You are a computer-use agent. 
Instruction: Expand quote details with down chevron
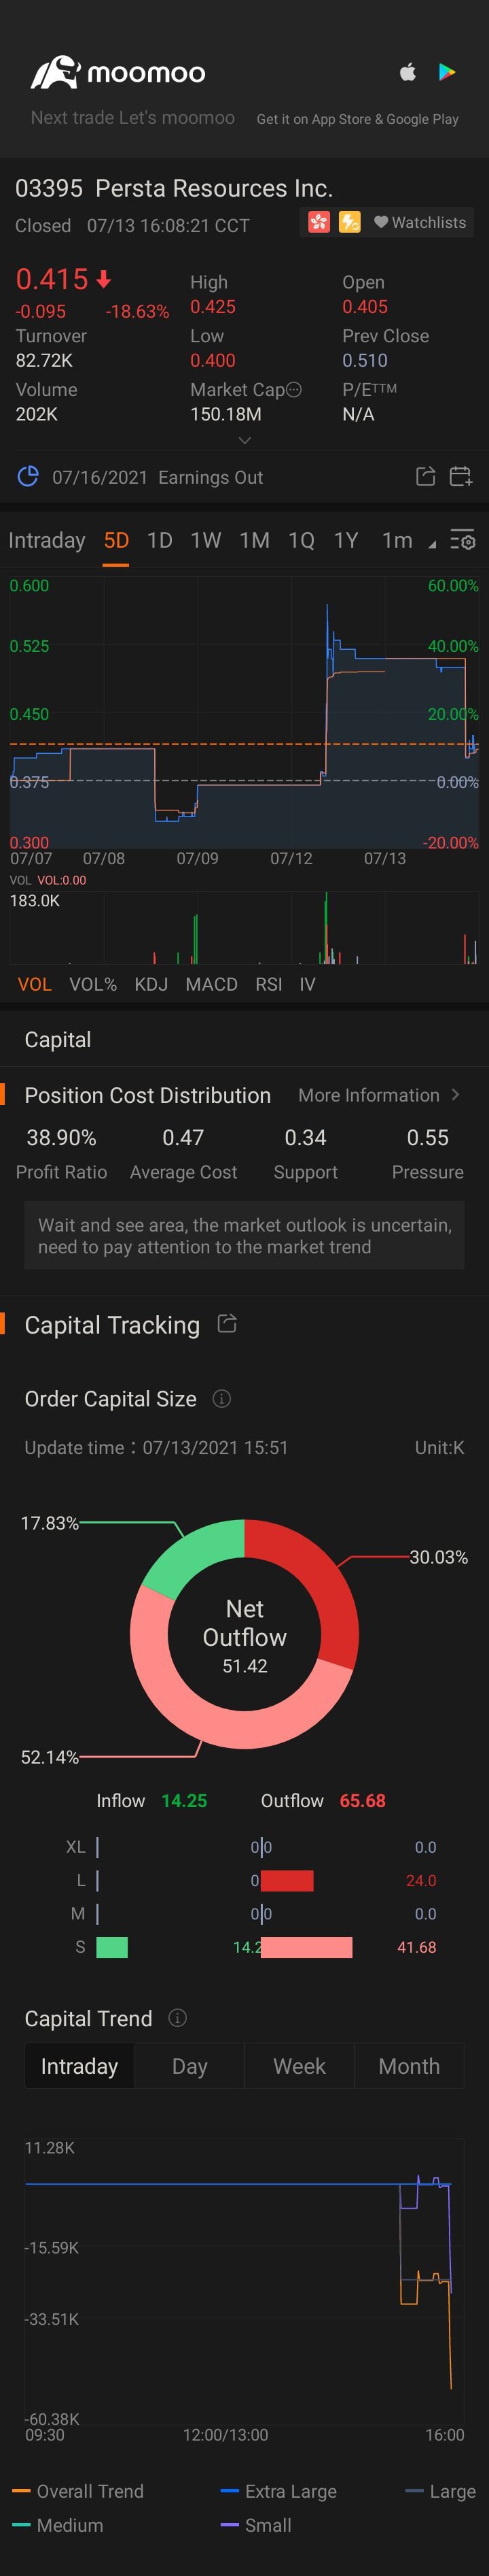244,440
